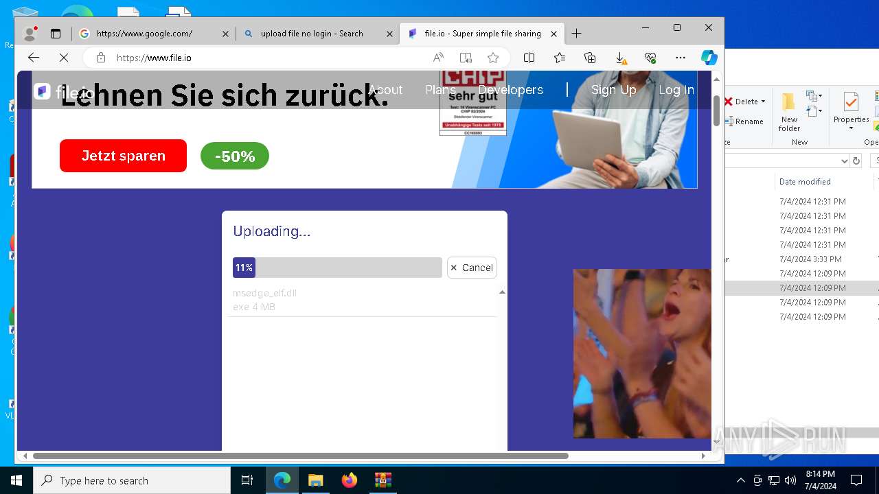Click the red Jetzt sparen ad button

click(123, 156)
